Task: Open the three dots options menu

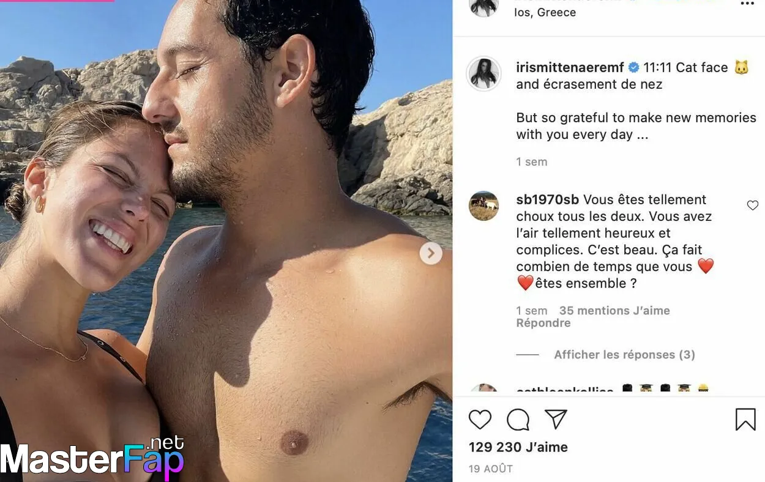Action: [x=747, y=4]
